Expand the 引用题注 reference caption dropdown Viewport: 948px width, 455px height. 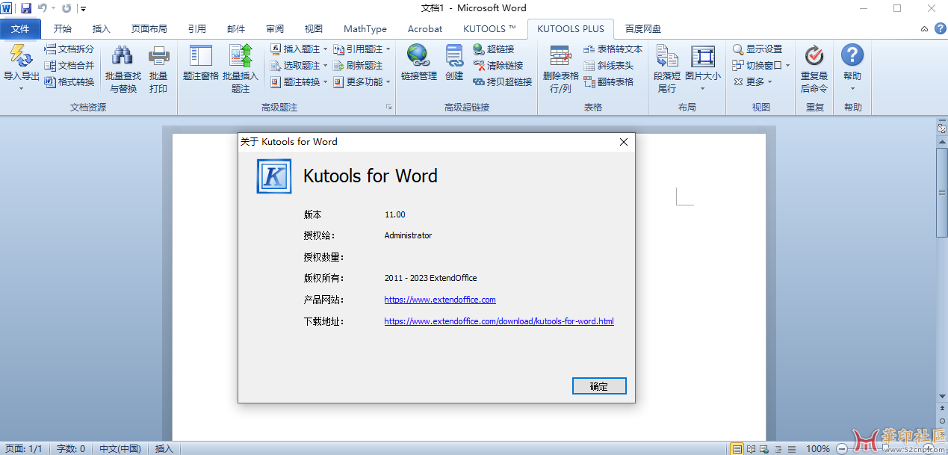388,49
